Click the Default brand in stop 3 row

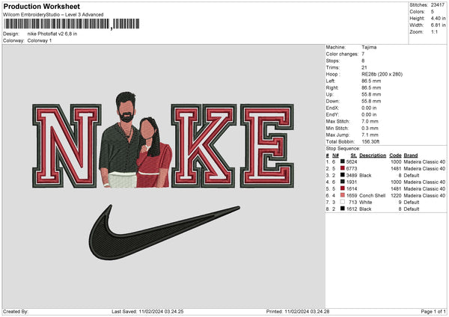[412, 176]
